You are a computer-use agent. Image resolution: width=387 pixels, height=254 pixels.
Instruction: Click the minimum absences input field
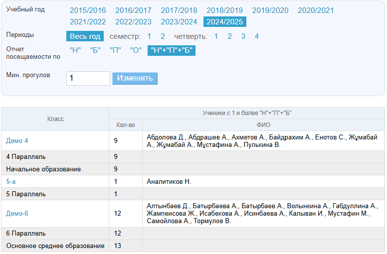[88, 78]
